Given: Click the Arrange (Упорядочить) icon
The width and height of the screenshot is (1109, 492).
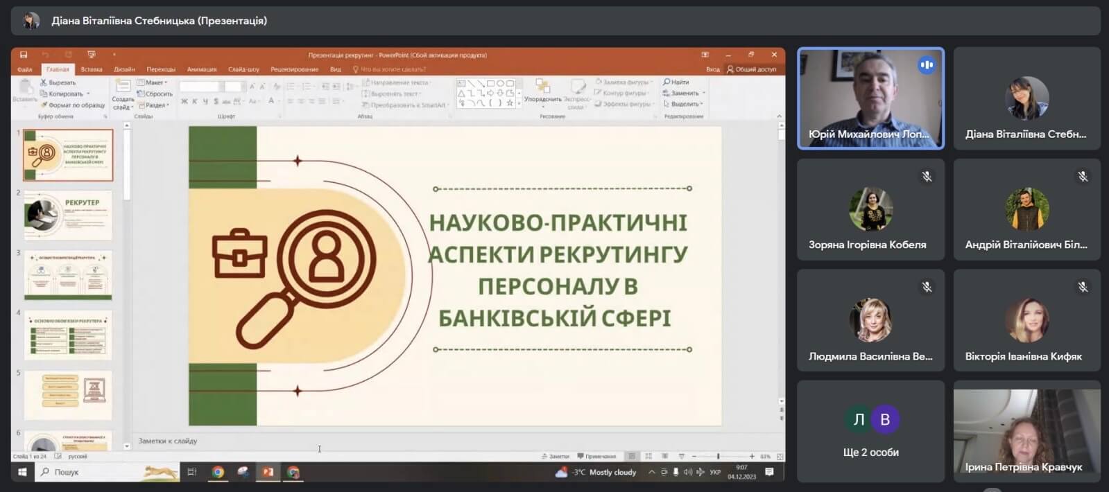Looking at the screenshot, I should coord(542,87).
